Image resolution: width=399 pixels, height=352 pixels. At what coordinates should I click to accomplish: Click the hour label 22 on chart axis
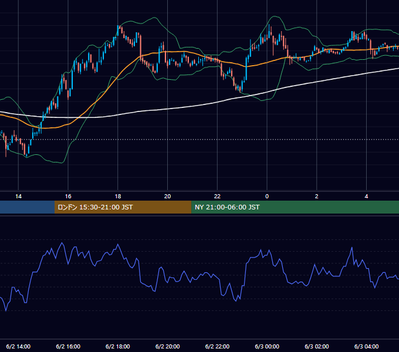[217, 197]
